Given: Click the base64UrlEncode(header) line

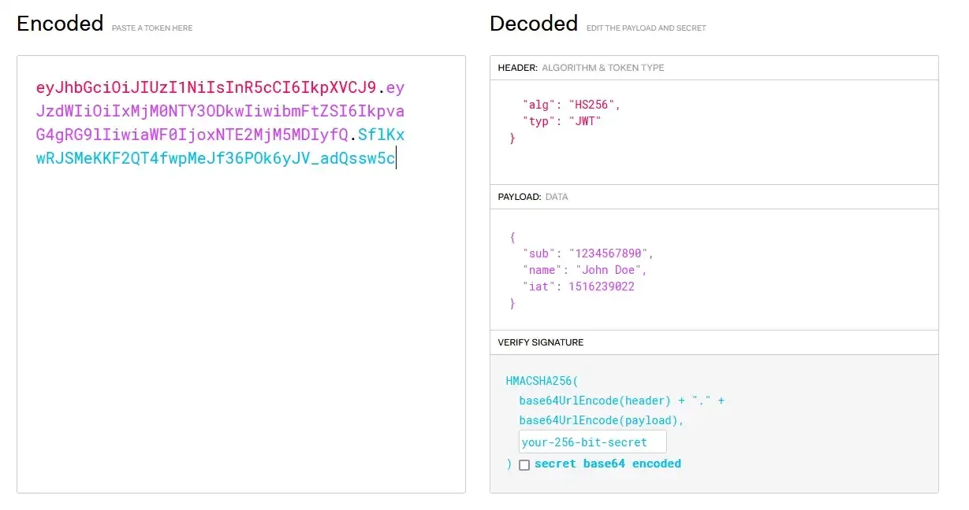Looking at the screenshot, I should pyautogui.click(x=621, y=401).
